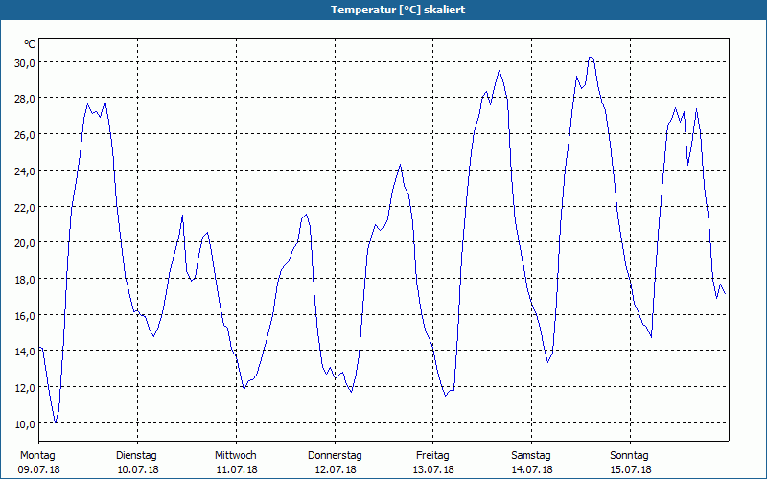This screenshot has height=479, width=767.
Task: Click the 24,0 axis label
Action: [25, 171]
